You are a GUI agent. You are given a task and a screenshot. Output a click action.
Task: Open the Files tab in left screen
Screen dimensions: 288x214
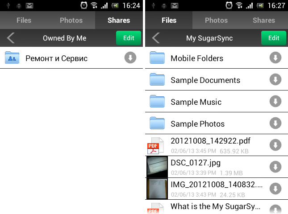(24, 20)
